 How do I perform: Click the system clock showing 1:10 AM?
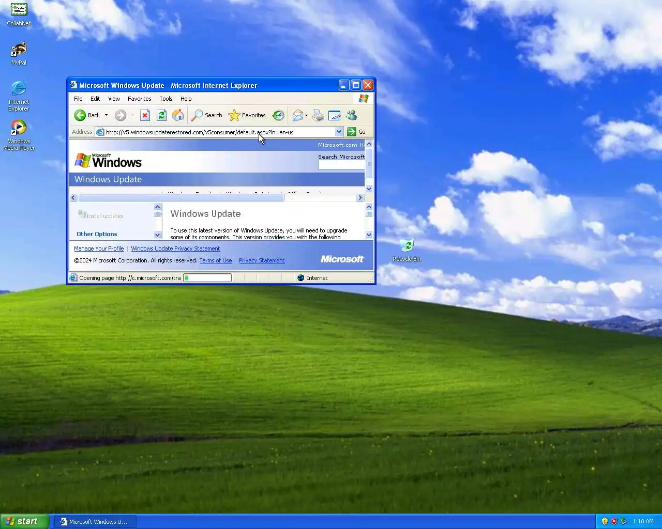(643, 521)
